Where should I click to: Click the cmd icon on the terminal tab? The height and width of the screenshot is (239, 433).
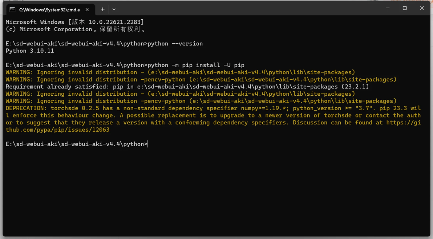(12, 9)
